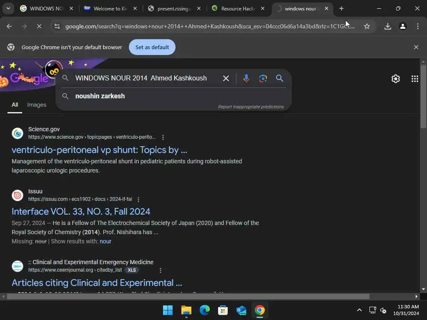This screenshot has height=320, width=427.
Task: Click the Science.gov URL breadcrumb text
Action: pyautogui.click(x=92, y=137)
